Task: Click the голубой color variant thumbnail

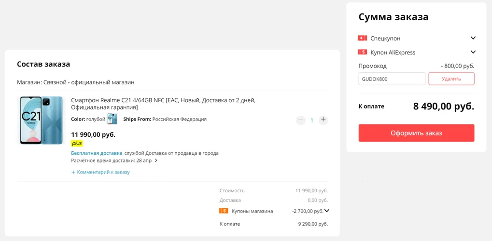Action: tap(112, 119)
